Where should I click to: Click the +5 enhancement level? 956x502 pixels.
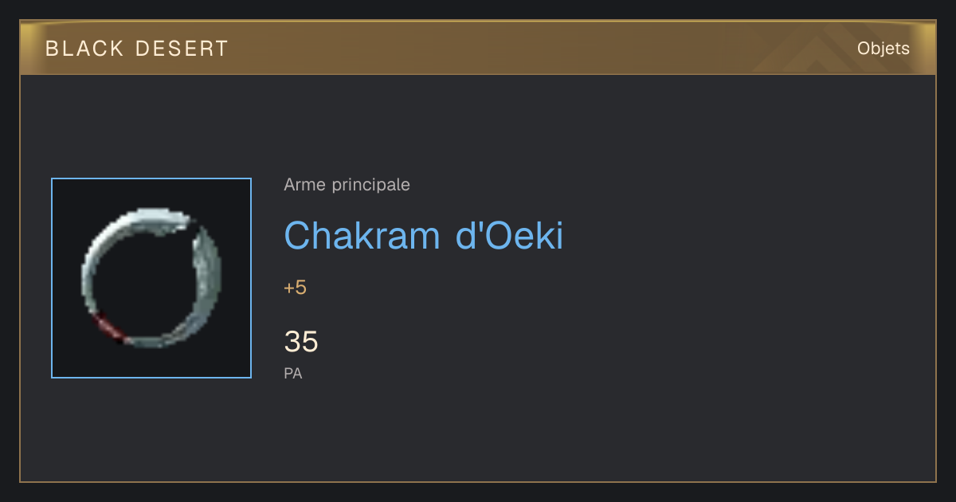pyautogui.click(x=295, y=288)
